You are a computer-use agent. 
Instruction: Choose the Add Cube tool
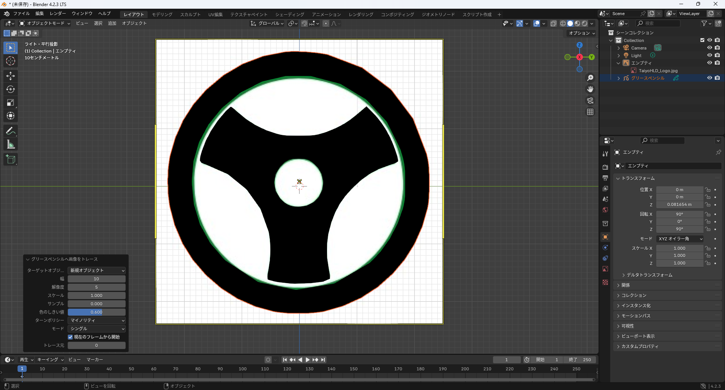11,159
